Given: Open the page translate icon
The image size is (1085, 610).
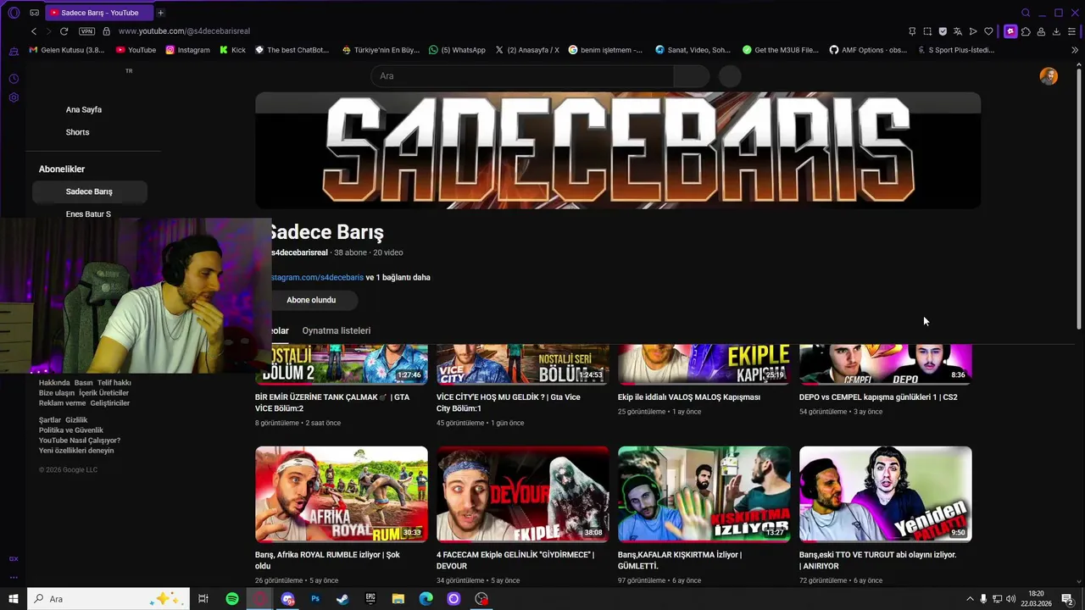Looking at the screenshot, I should click(x=958, y=31).
